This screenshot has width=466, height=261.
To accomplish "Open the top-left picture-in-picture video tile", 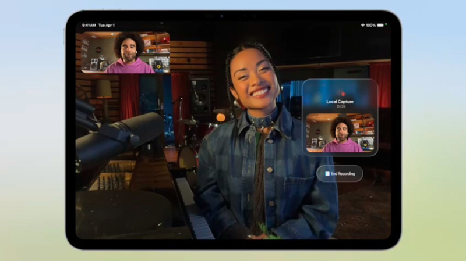I will coord(125,52).
